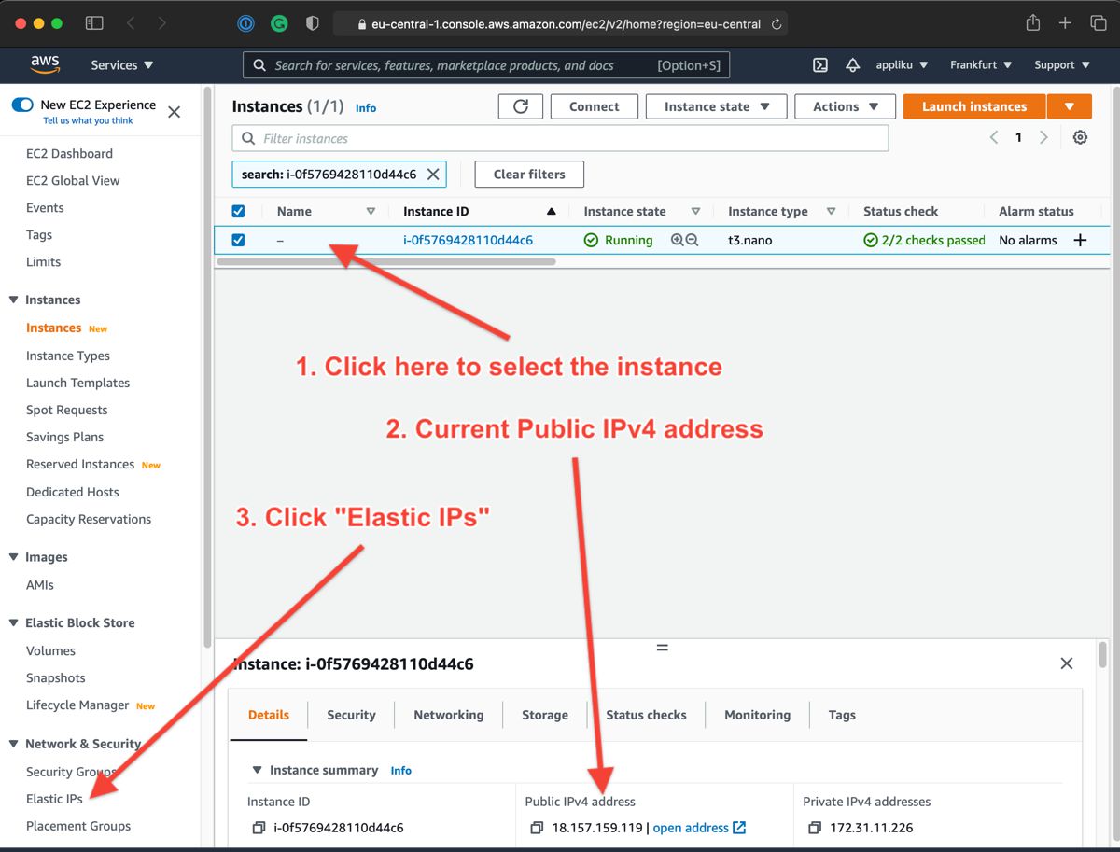Copy the Private IPv4 address
1120x852 pixels.
(815, 828)
